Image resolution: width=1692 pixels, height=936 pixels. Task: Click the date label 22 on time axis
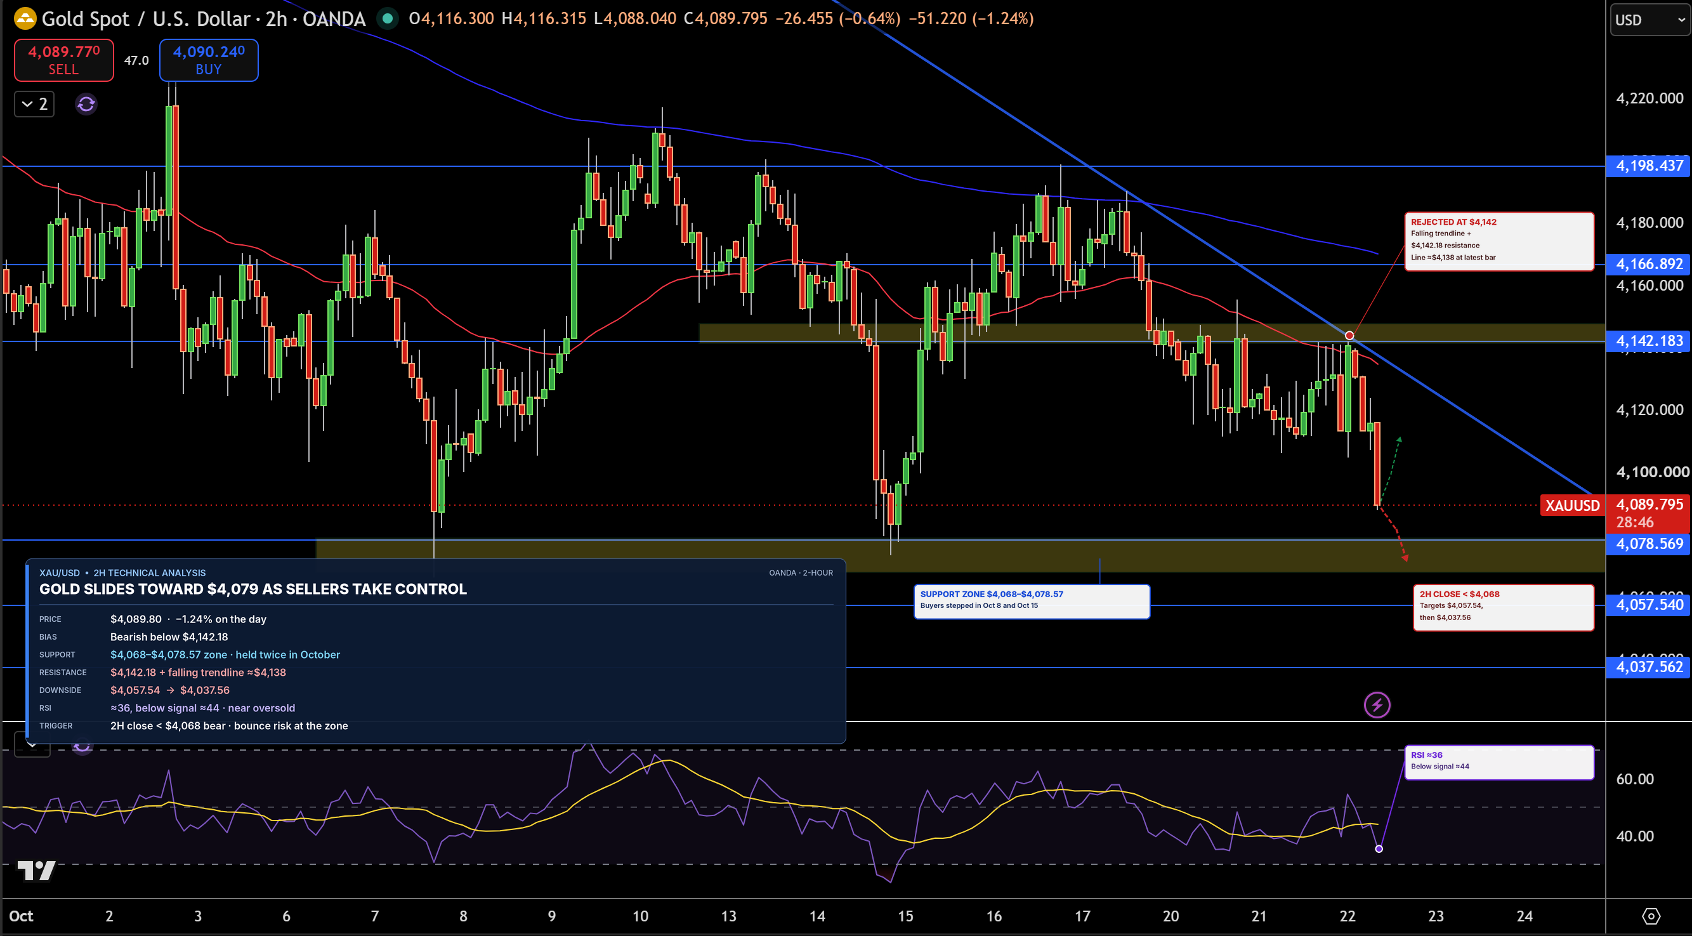coord(1347,916)
